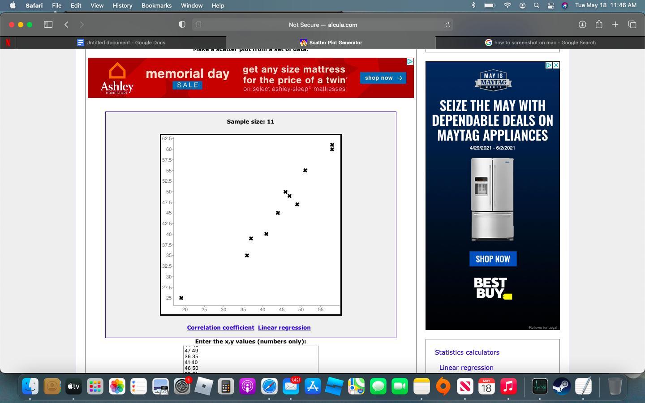Add a new Safari tab
645x403 pixels.
coord(615,25)
